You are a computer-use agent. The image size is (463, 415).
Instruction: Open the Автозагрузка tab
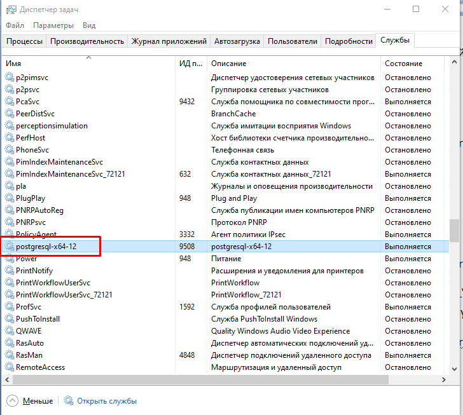click(x=237, y=41)
